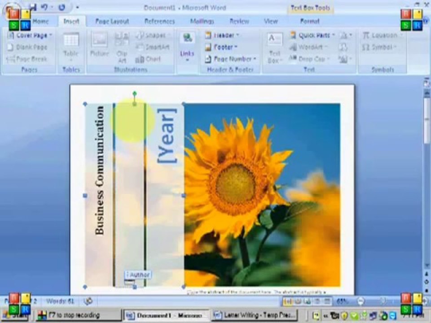431x323 pixels.
Task: Insert a Page Break
Action: (x=26, y=59)
